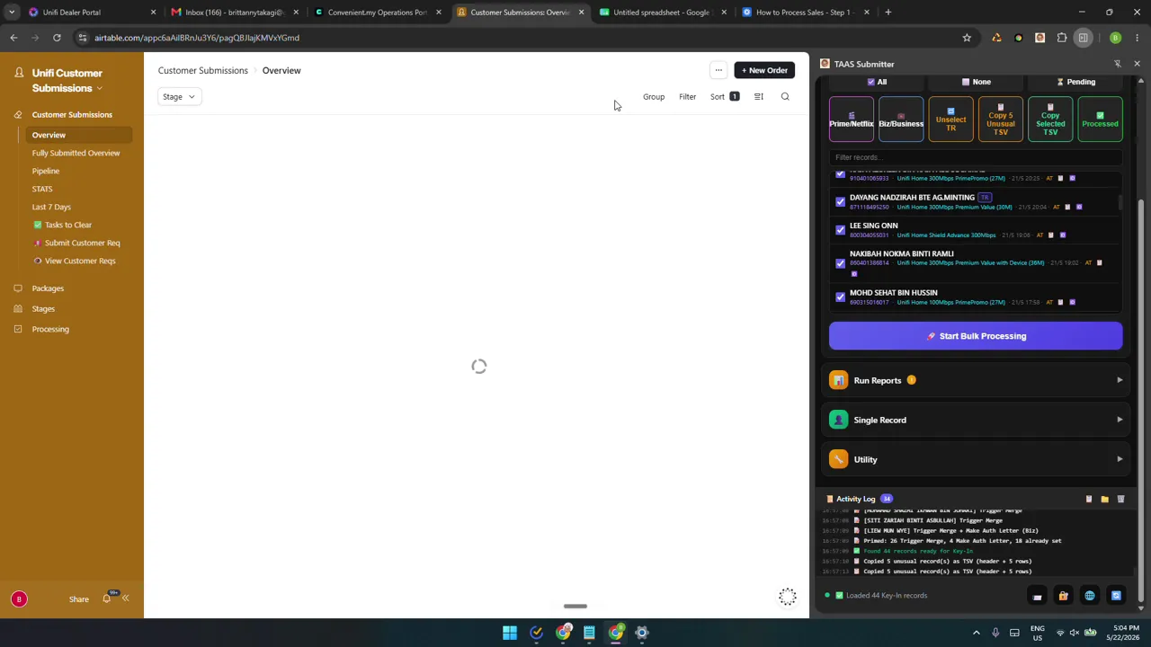Viewport: 1151px width, 647px height.
Task: Select None in TAAS Submitter
Action: pyautogui.click(x=976, y=82)
